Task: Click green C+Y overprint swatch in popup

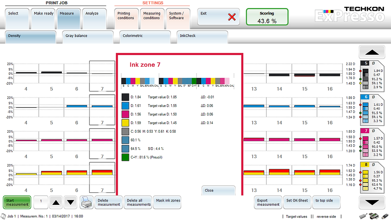Action: [x=125, y=157]
